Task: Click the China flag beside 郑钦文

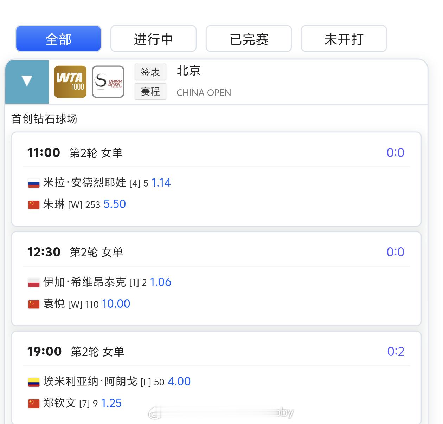Action: [34, 404]
